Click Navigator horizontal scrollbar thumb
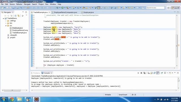The image size is (181, 102). coord(12,90)
